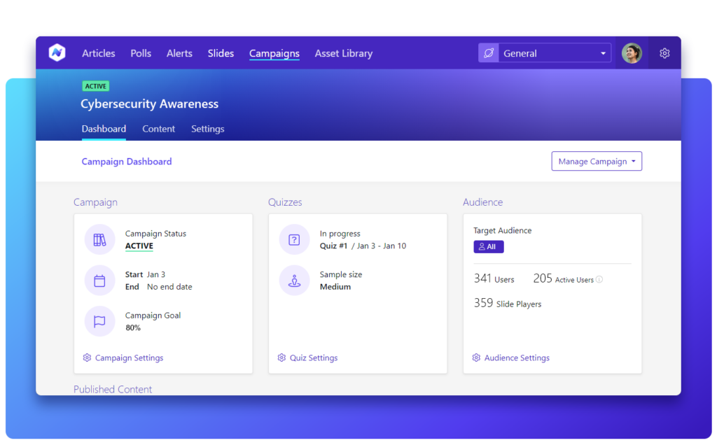Click the question mark icon for Quiz progress

click(294, 239)
